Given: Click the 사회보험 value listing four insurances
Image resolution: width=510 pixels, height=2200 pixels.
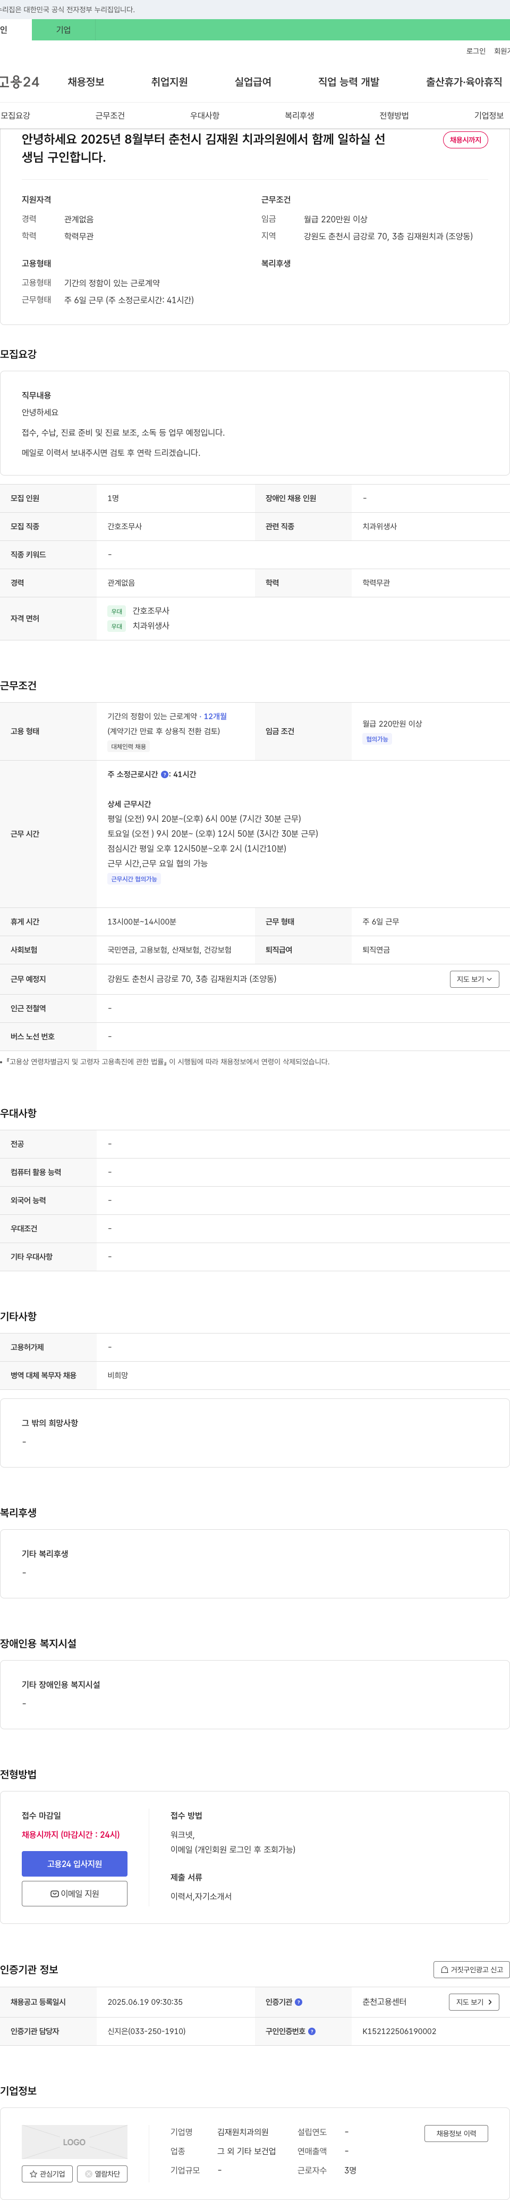Looking at the screenshot, I should click(x=169, y=949).
